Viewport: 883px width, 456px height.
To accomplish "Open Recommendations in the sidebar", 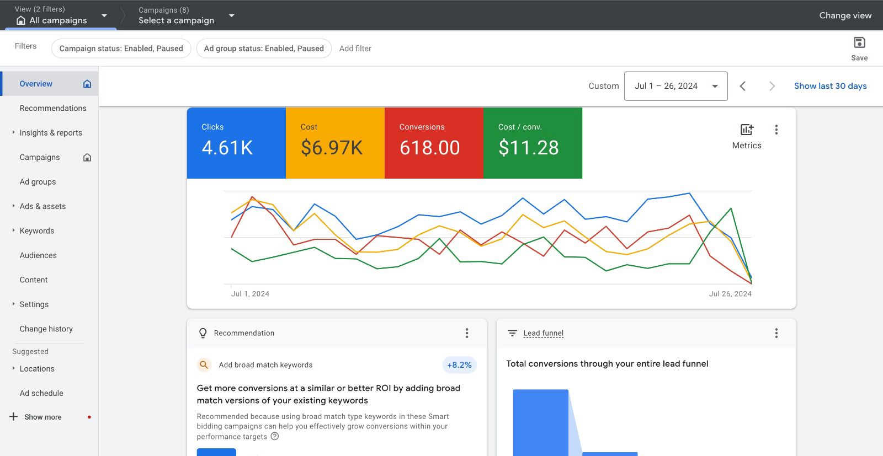I will point(53,108).
